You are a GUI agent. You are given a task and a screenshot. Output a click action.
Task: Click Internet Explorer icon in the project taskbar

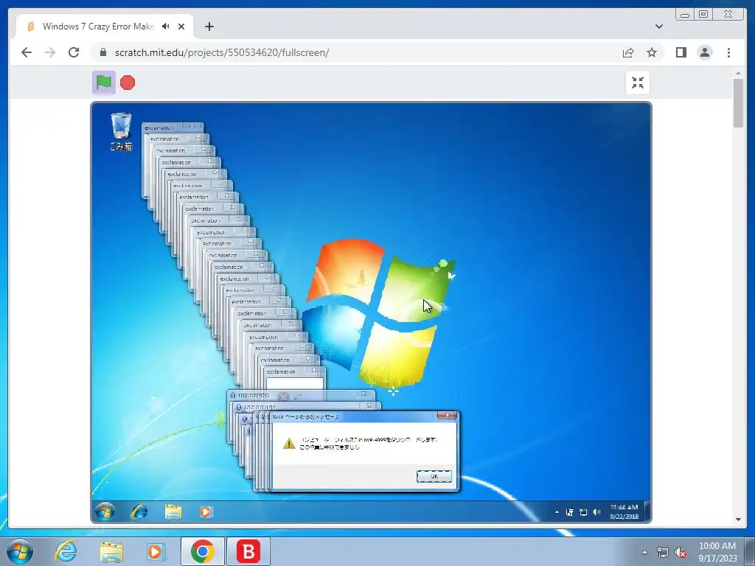click(x=139, y=511)
